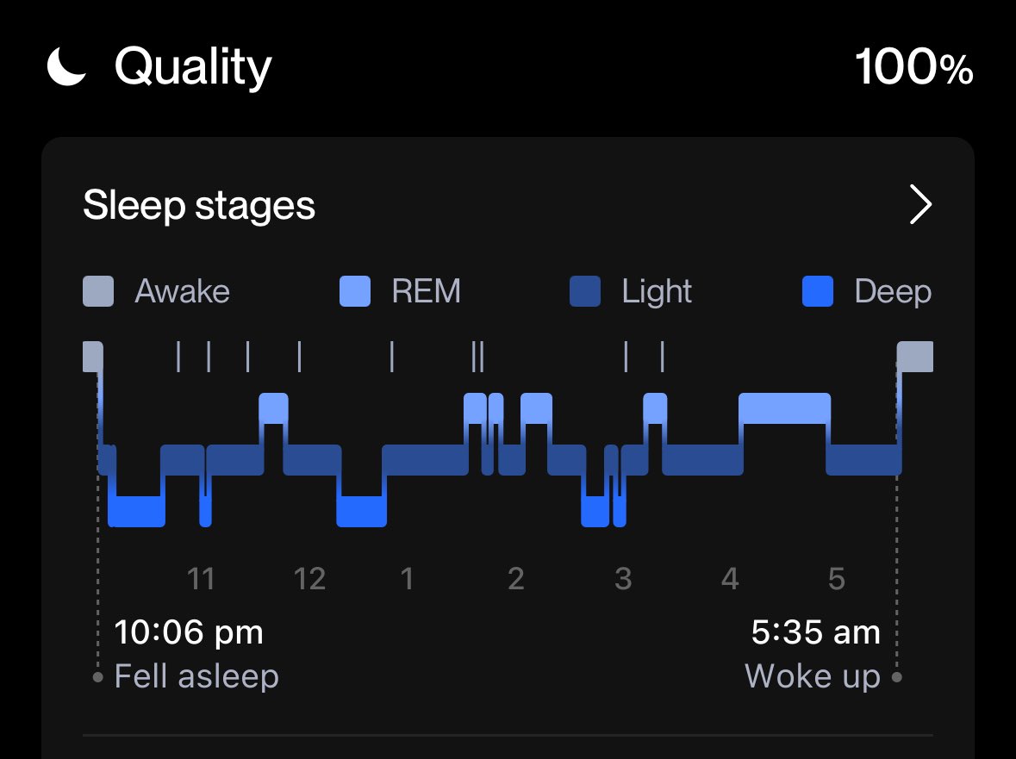
Task: Tap the REM segment before 12
Action: (x=273, y=408)
